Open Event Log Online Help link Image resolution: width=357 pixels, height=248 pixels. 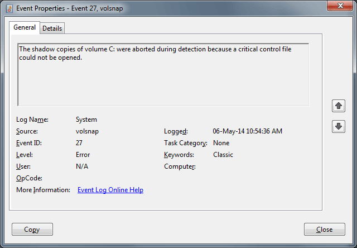(110, 190)
